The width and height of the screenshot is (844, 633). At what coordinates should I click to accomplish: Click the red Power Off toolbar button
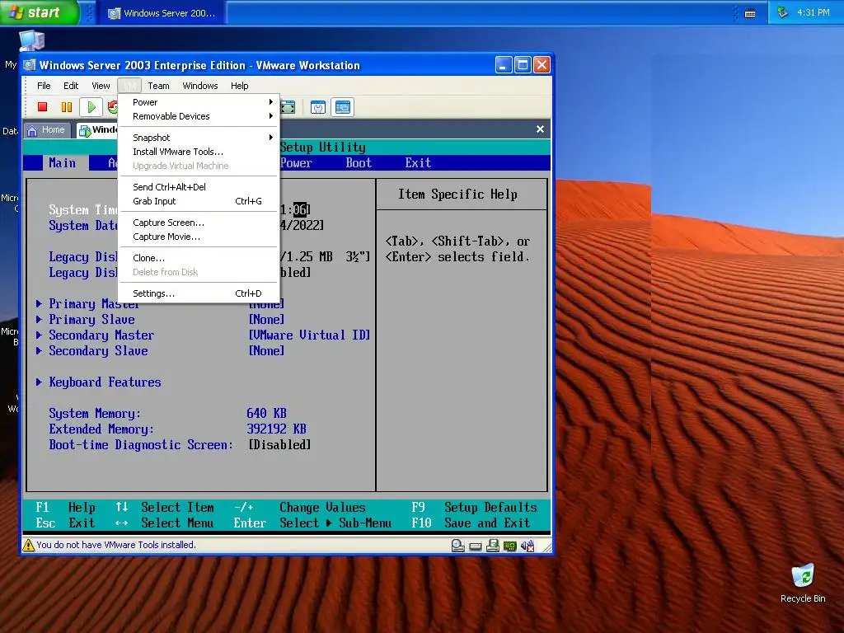pos(43,107)
